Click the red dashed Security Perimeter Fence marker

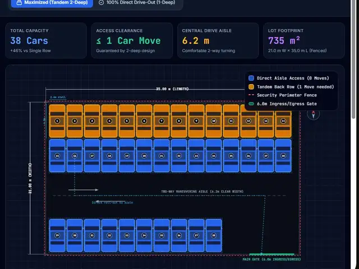click(251, 95)
